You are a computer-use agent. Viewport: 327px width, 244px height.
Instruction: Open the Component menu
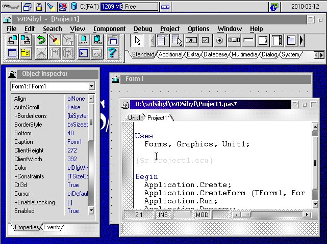point(109,29)
